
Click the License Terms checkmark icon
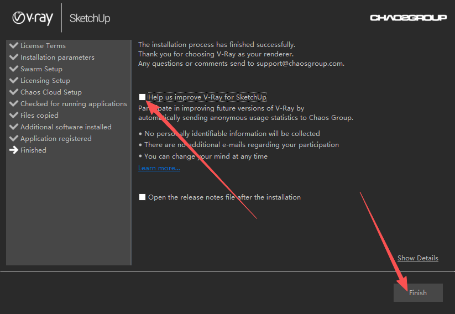click(14, 45)
